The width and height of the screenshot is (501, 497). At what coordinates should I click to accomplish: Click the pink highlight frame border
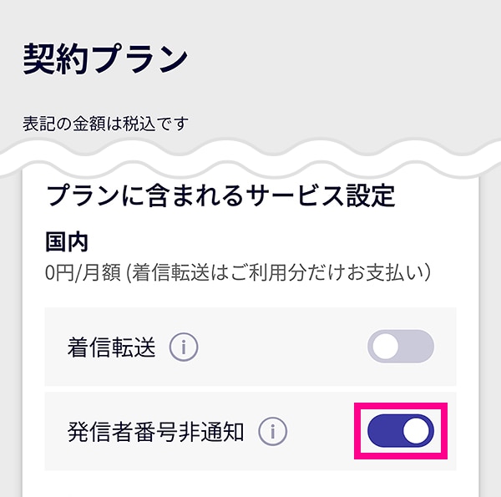(401, 406)
